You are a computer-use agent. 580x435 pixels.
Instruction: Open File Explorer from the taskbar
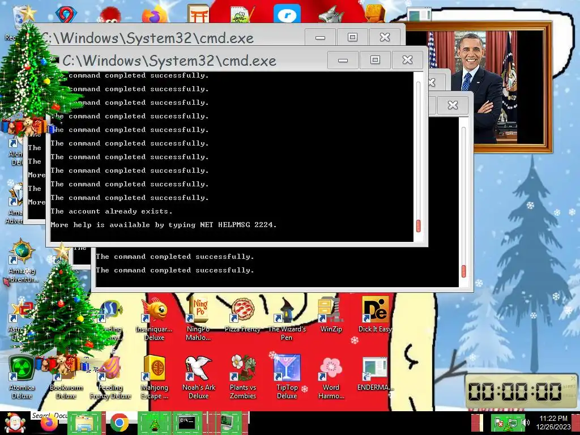pos(84,423)
